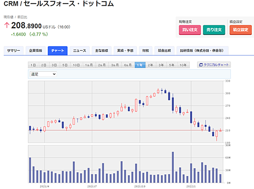254x189 pixels.
Task: Select the 10日 chart period
Action: pyautogui.click(x=76, y=65)
